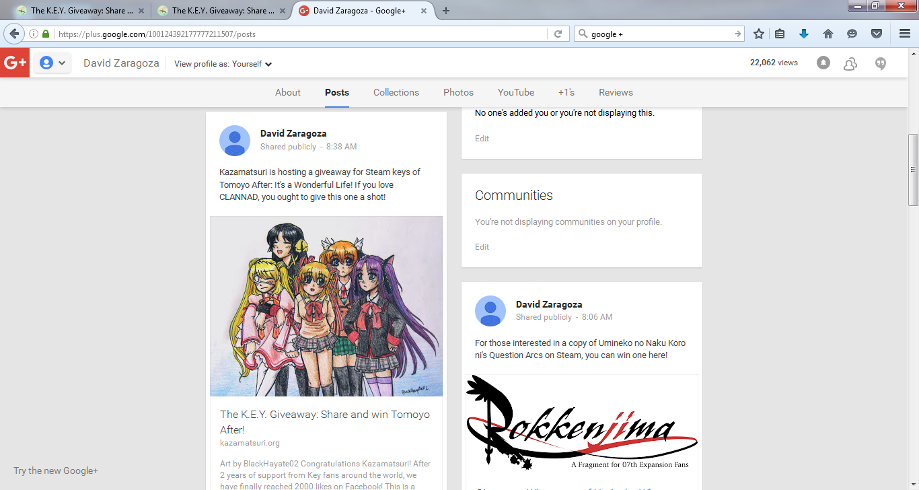Go to the Photos tab

coord(458,92)
